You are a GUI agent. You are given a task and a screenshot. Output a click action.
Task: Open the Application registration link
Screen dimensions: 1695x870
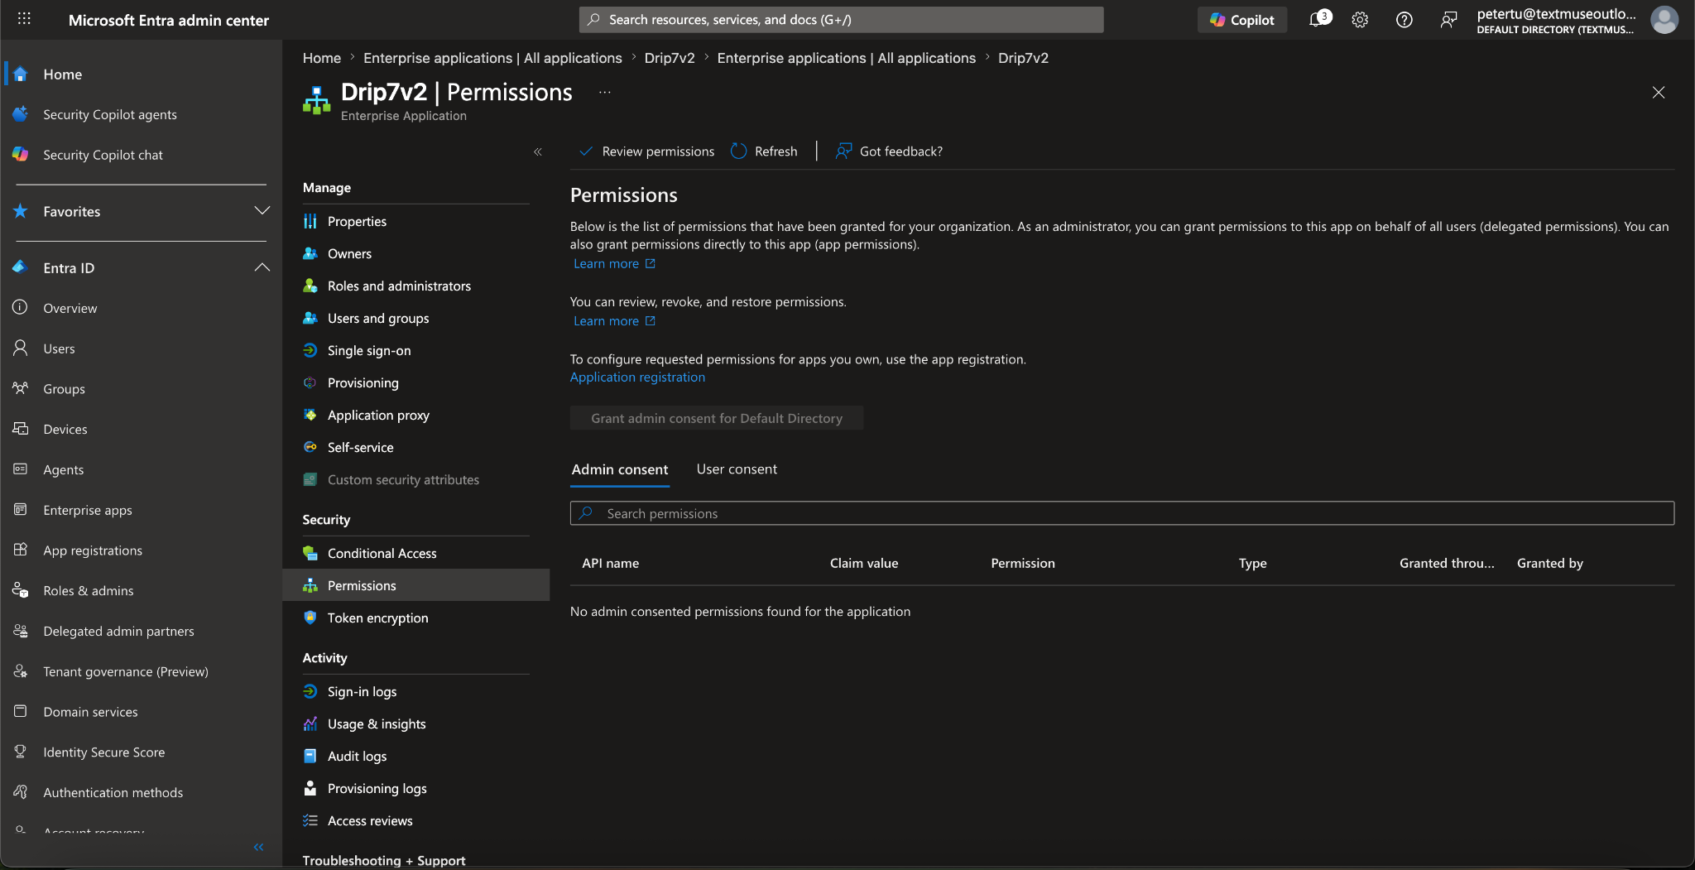tap(637, 377)
